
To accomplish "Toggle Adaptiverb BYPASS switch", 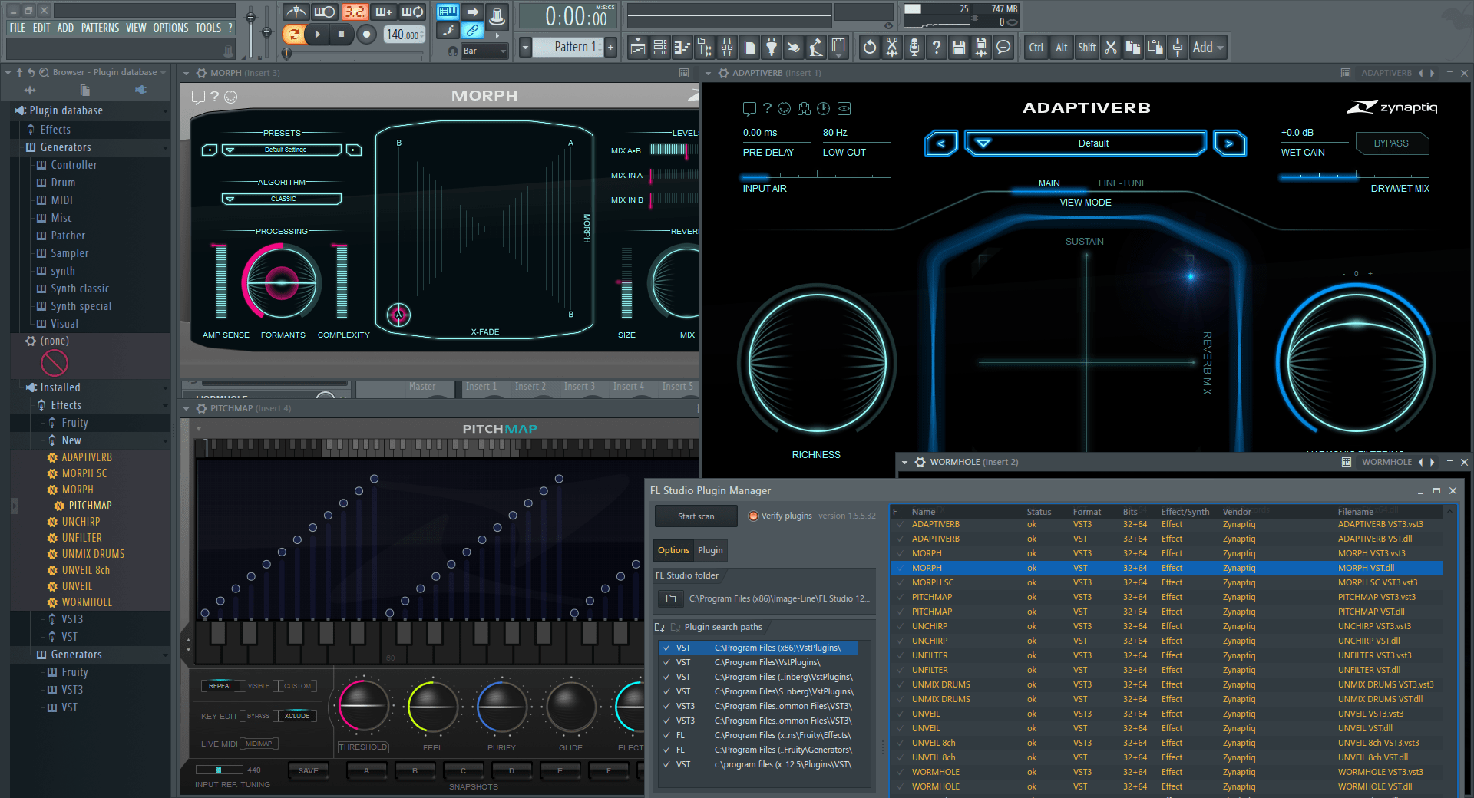I will point(1390,143).
